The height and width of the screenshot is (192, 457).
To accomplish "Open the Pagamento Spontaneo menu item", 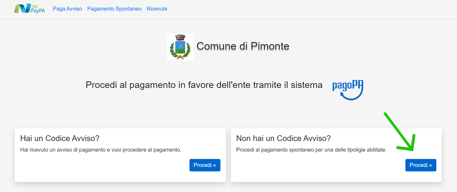I will coord(114,9).
